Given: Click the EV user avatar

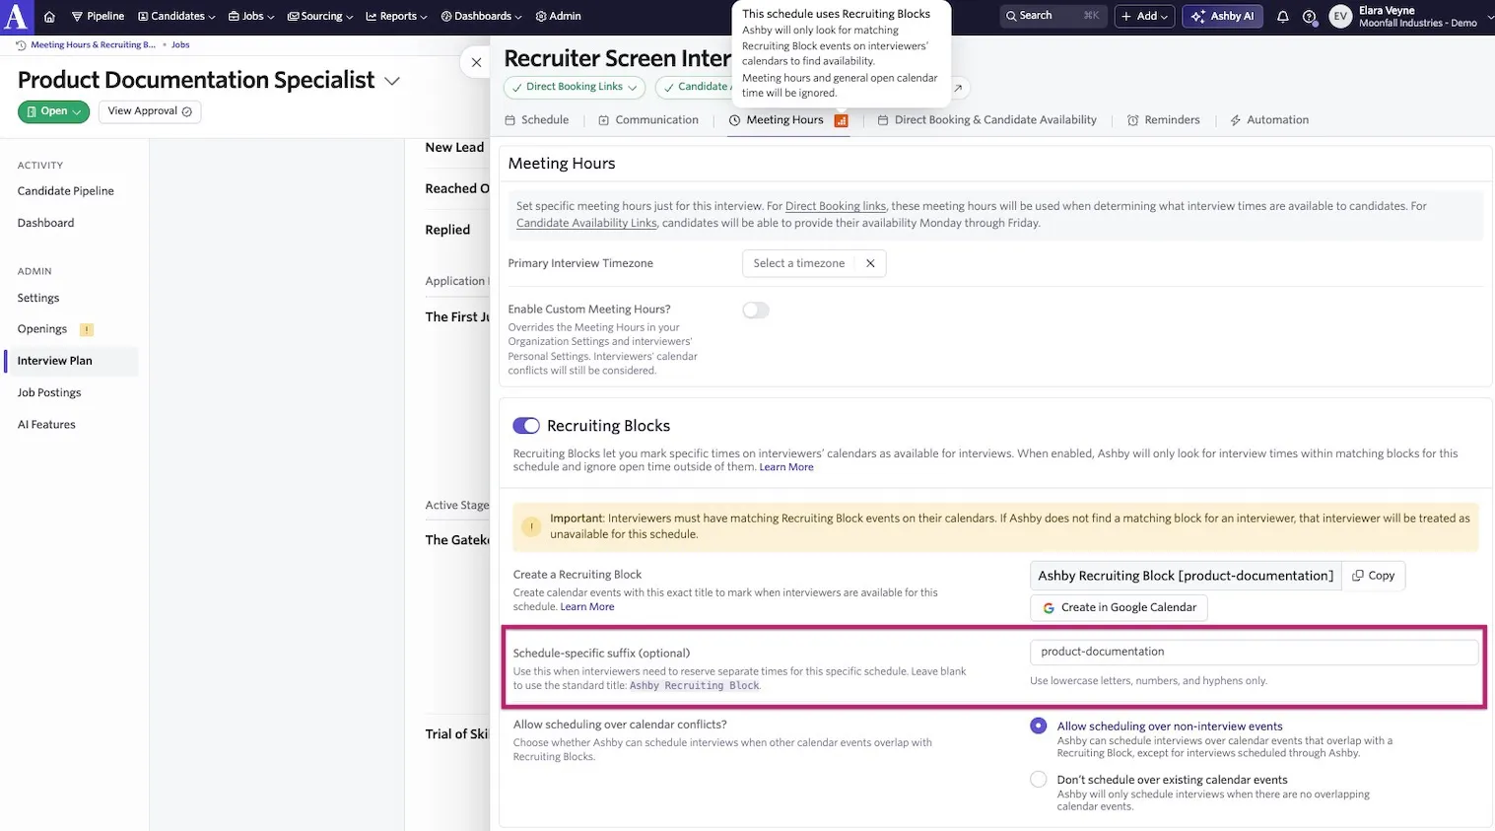Looking at the screenshot, I should coord(1340,17).
